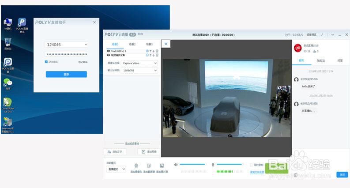Click the add screen capture icon
The image size is (350, 188).
149,165
